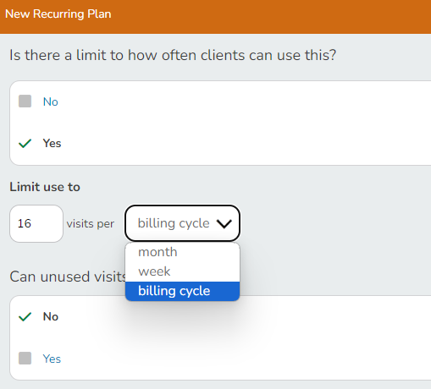Click the 'Limit use to' heading
This screenshot has width=431, height=389.
(45, 187)
